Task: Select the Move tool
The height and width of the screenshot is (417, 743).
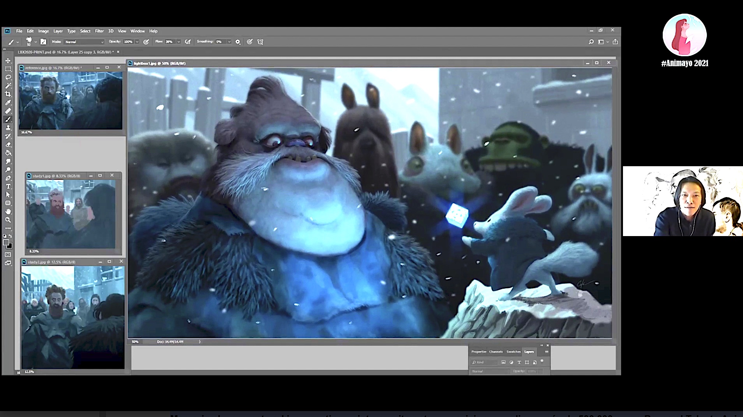Action: (8, 61)
